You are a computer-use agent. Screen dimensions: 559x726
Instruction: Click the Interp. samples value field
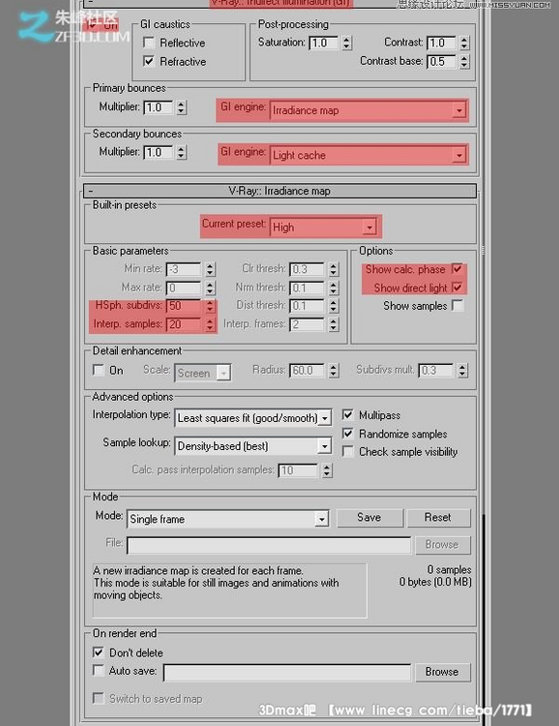183,324
